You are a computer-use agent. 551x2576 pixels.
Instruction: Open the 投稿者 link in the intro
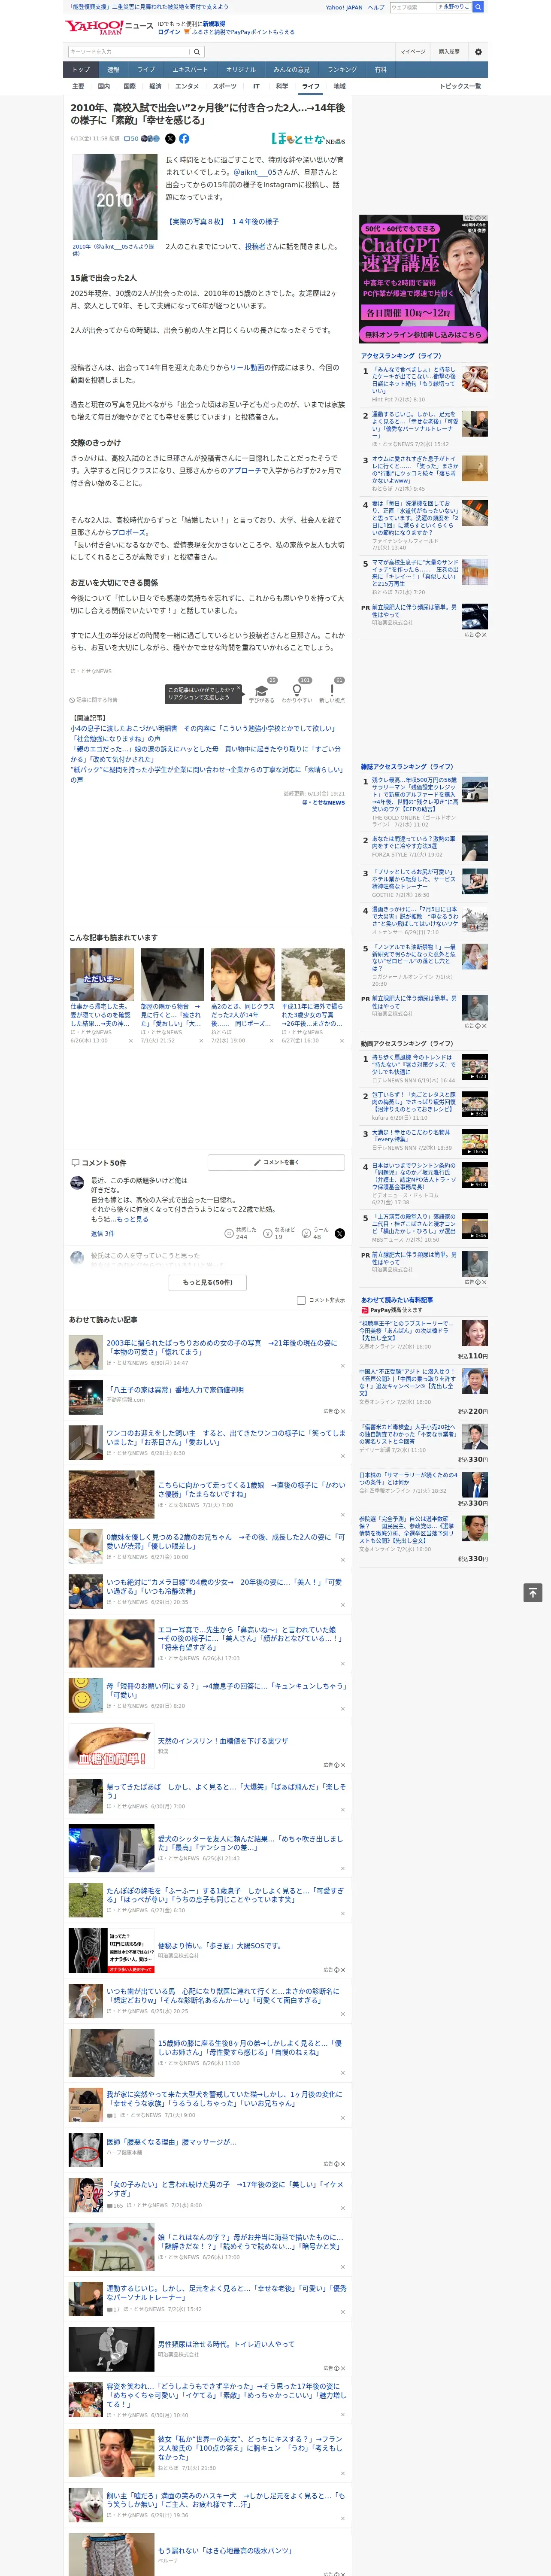point(255,246)
